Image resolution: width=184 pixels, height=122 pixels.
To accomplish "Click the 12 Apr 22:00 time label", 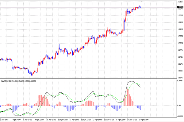I will tap(86, 120).
